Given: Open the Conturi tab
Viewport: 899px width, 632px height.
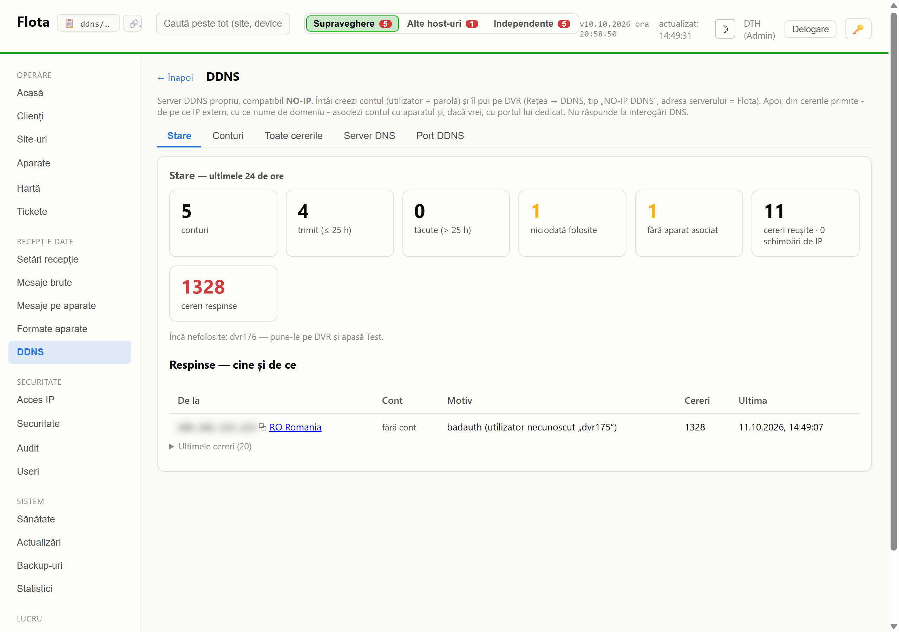Looking at the screenshot, I should pos(228,136).
